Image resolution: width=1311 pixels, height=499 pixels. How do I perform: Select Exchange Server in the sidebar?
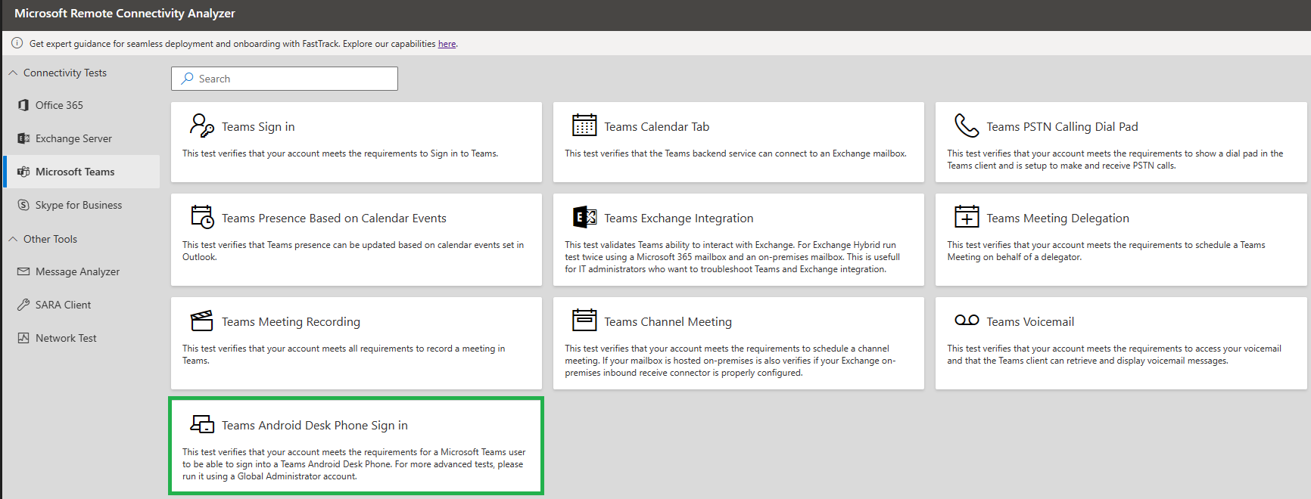[82, 138]
